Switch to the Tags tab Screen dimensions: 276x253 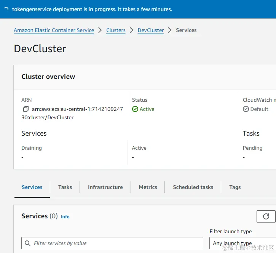(x=235, y=187)
